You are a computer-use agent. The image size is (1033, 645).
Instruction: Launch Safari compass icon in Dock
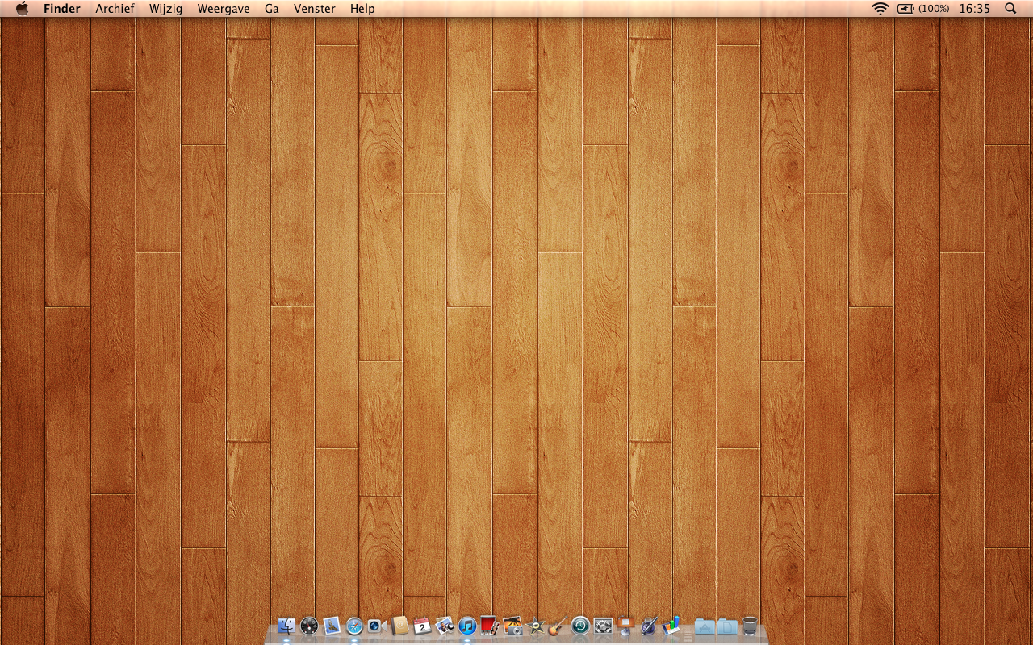coord(354,626)
